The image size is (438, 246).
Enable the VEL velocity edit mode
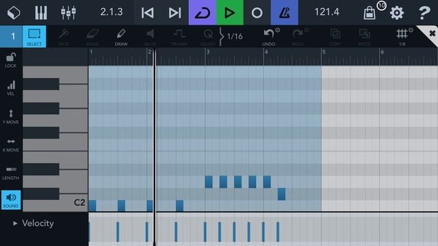pos(11,88)
